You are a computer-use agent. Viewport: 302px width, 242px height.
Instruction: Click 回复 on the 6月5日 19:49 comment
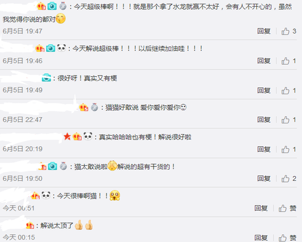coord(264,90)
